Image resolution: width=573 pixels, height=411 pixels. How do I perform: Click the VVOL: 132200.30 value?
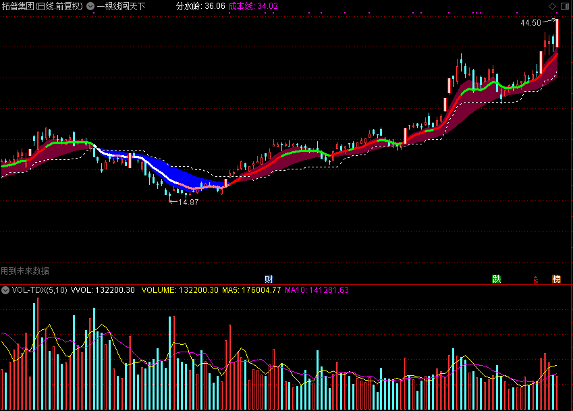tap(103, 290)
